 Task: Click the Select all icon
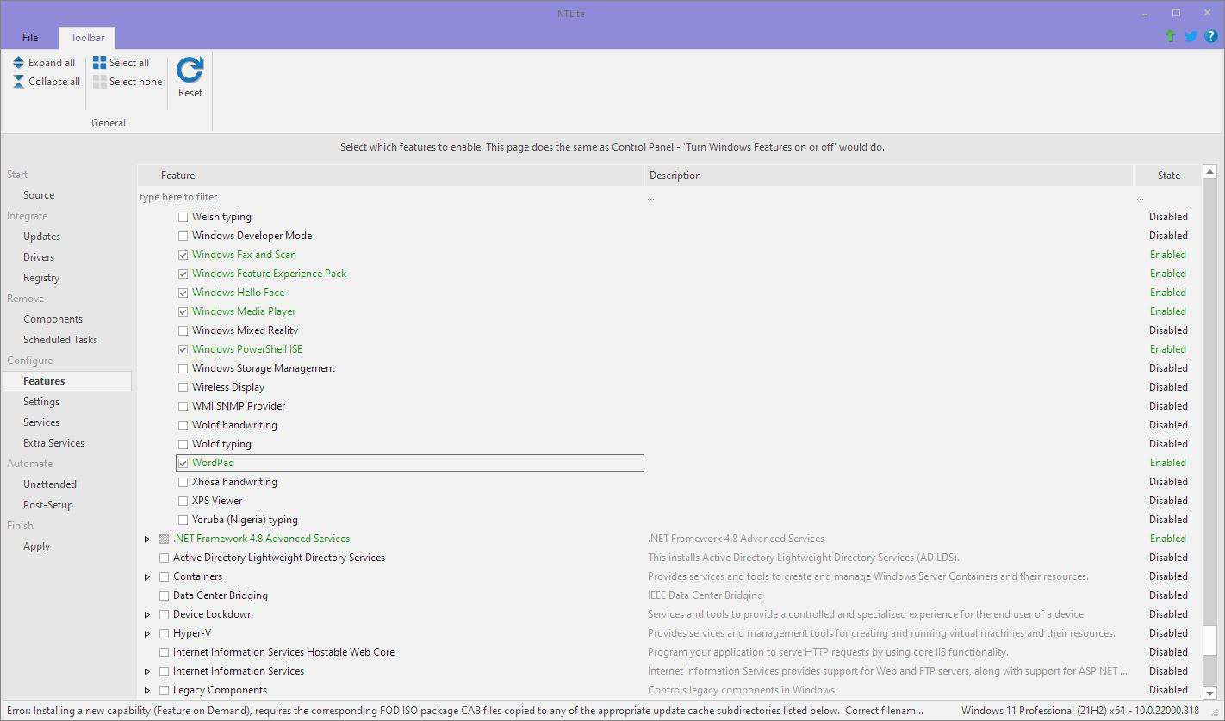pos(100,63)
